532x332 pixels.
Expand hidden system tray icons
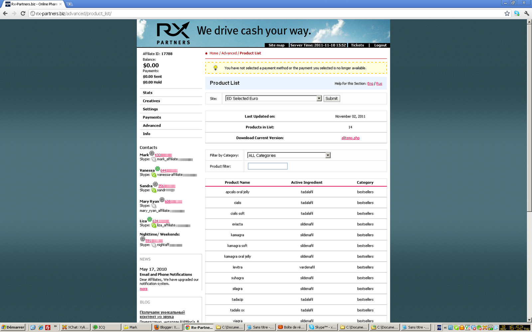tap(445, 327)
